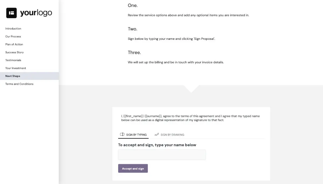Open the Terms and Conditions section
Image resolution: width=323 pixels, height=184 pixels.
pos(19,84)
